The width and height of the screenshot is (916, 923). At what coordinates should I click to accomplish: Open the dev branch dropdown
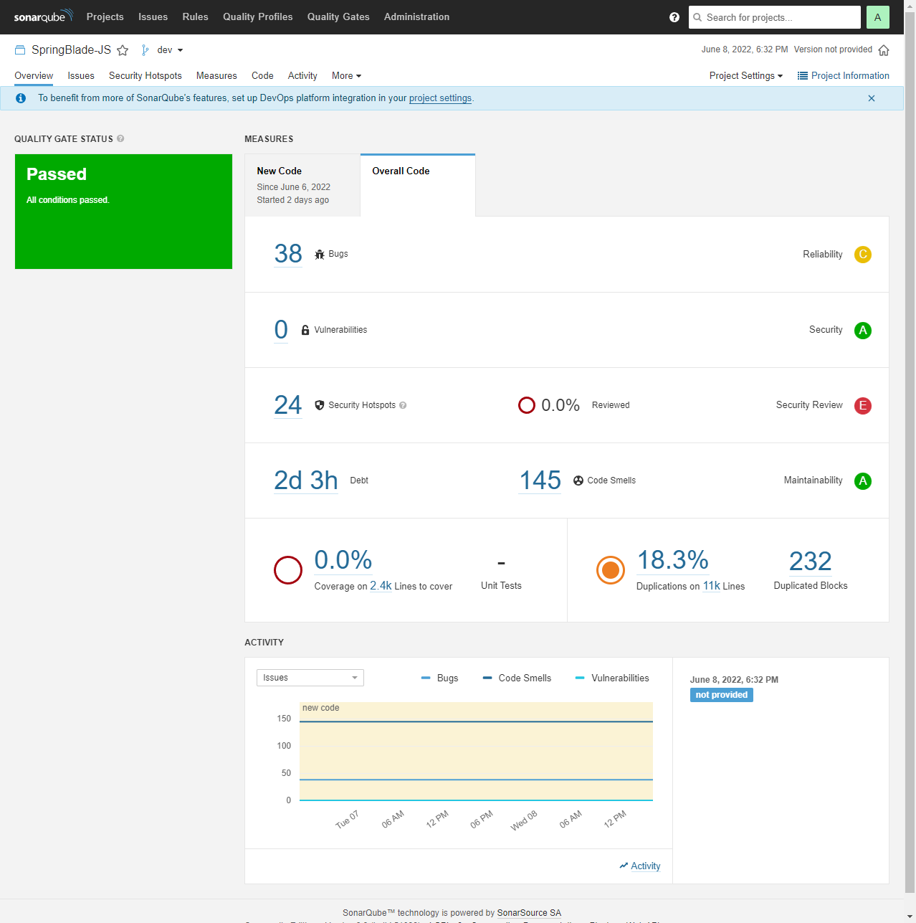(170, 50)
